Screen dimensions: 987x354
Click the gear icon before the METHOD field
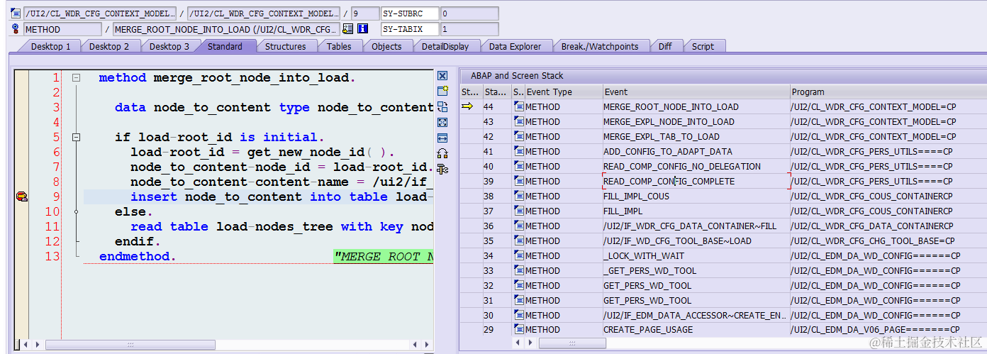pyautogui.click(x=16, y=29)
